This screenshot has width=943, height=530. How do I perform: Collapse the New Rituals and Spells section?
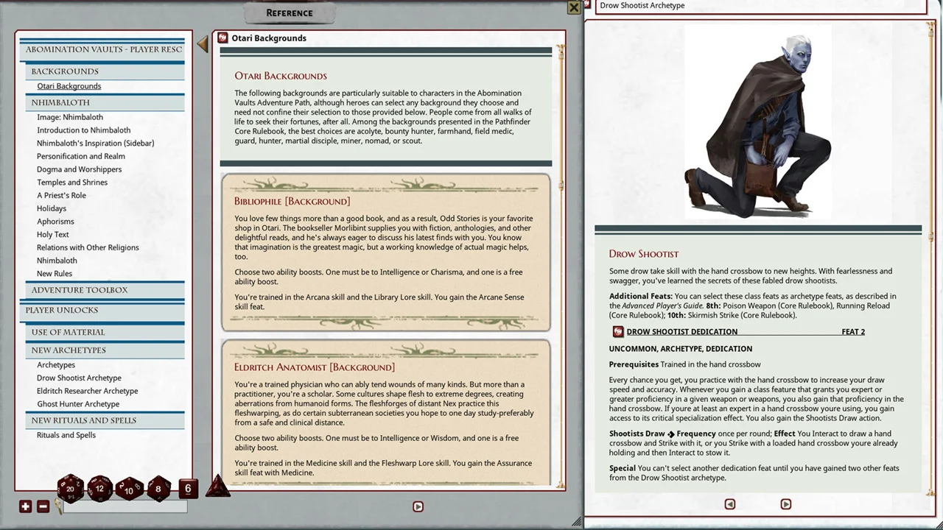(105, 420)
